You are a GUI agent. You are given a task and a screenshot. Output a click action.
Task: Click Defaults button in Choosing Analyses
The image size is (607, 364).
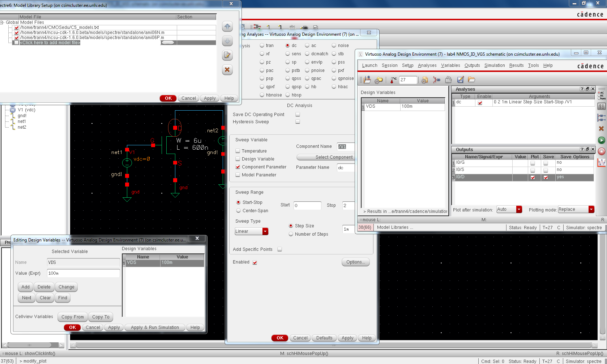click(x=324, y=338)
